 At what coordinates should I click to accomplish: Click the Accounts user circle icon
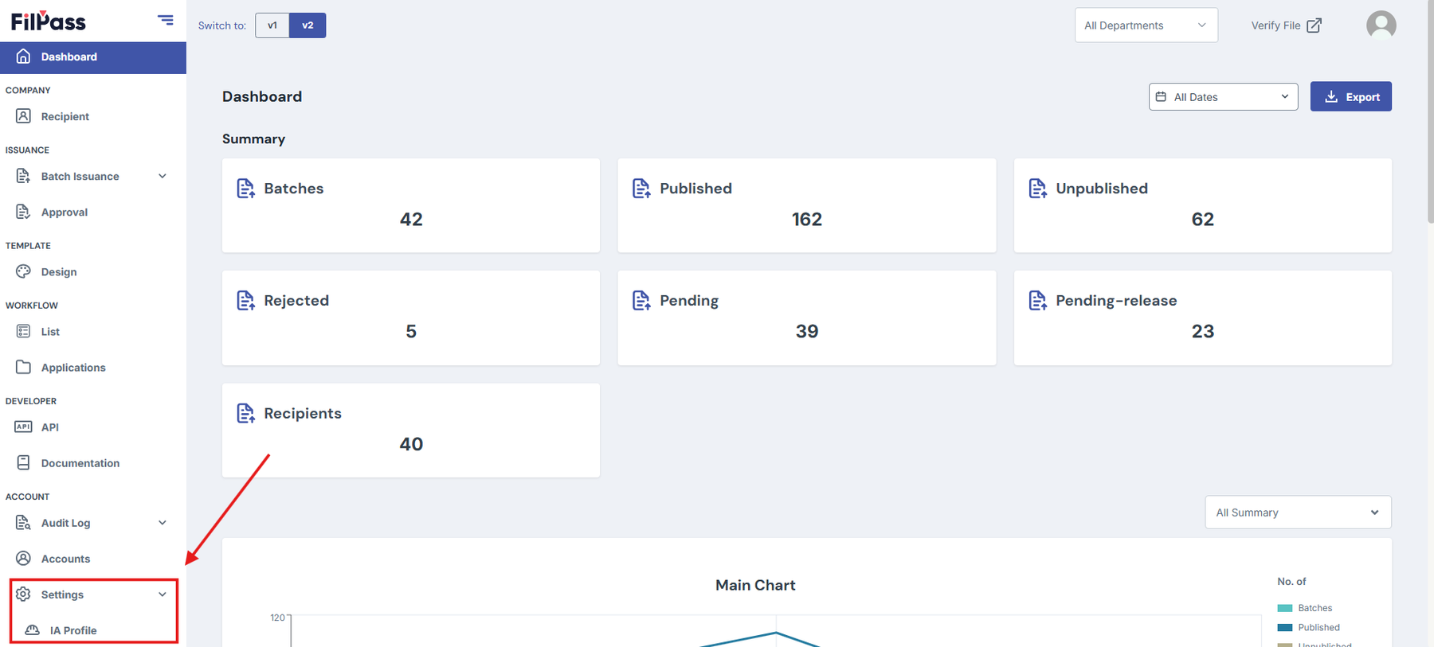pos(23,559)
